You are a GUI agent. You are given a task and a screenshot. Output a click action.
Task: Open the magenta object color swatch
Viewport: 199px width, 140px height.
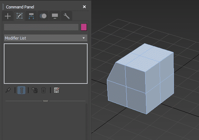(84, 27)
